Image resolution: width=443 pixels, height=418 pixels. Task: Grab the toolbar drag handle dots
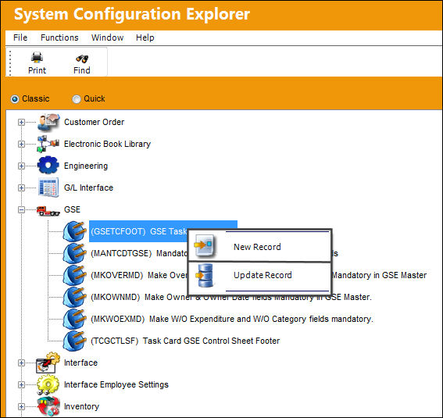[10, 63]
